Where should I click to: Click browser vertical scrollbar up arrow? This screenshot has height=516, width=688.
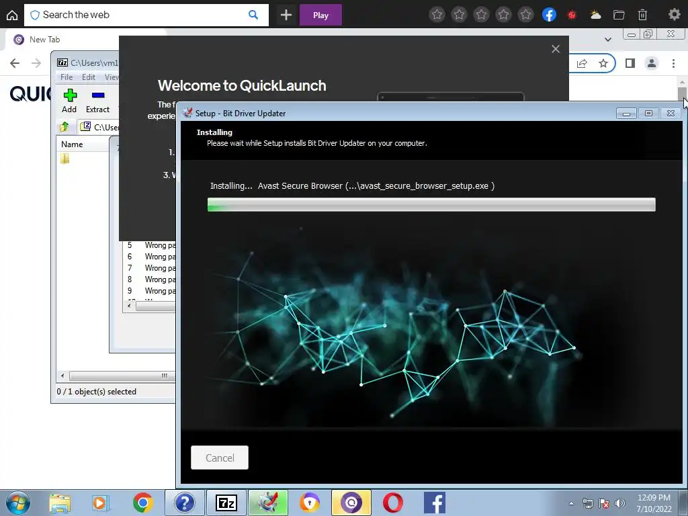point(682,82)
